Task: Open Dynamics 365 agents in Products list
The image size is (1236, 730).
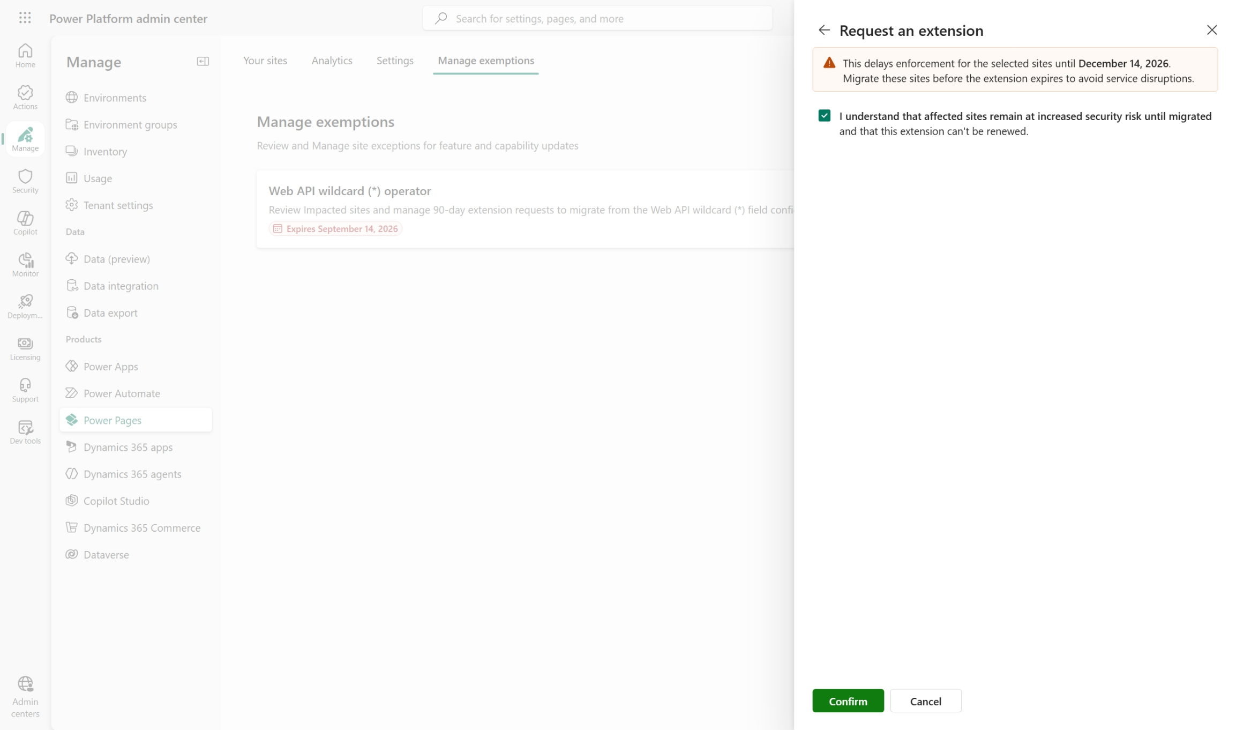Action: [136, 474]
